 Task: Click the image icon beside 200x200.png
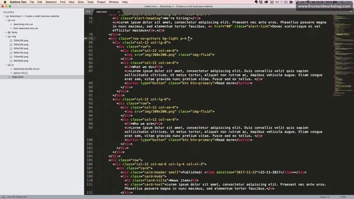coord(11,40)
